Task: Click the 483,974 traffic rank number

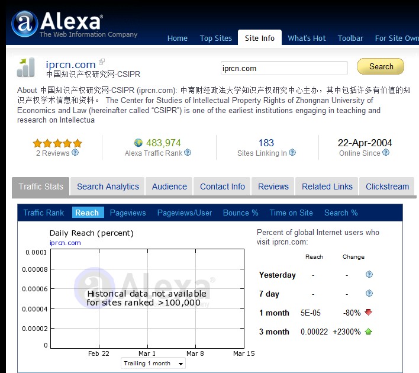Action: [163, 143]
